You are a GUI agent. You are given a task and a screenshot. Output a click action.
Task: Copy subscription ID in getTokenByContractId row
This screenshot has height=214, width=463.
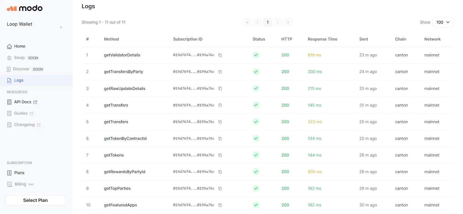tap(220, 138)
